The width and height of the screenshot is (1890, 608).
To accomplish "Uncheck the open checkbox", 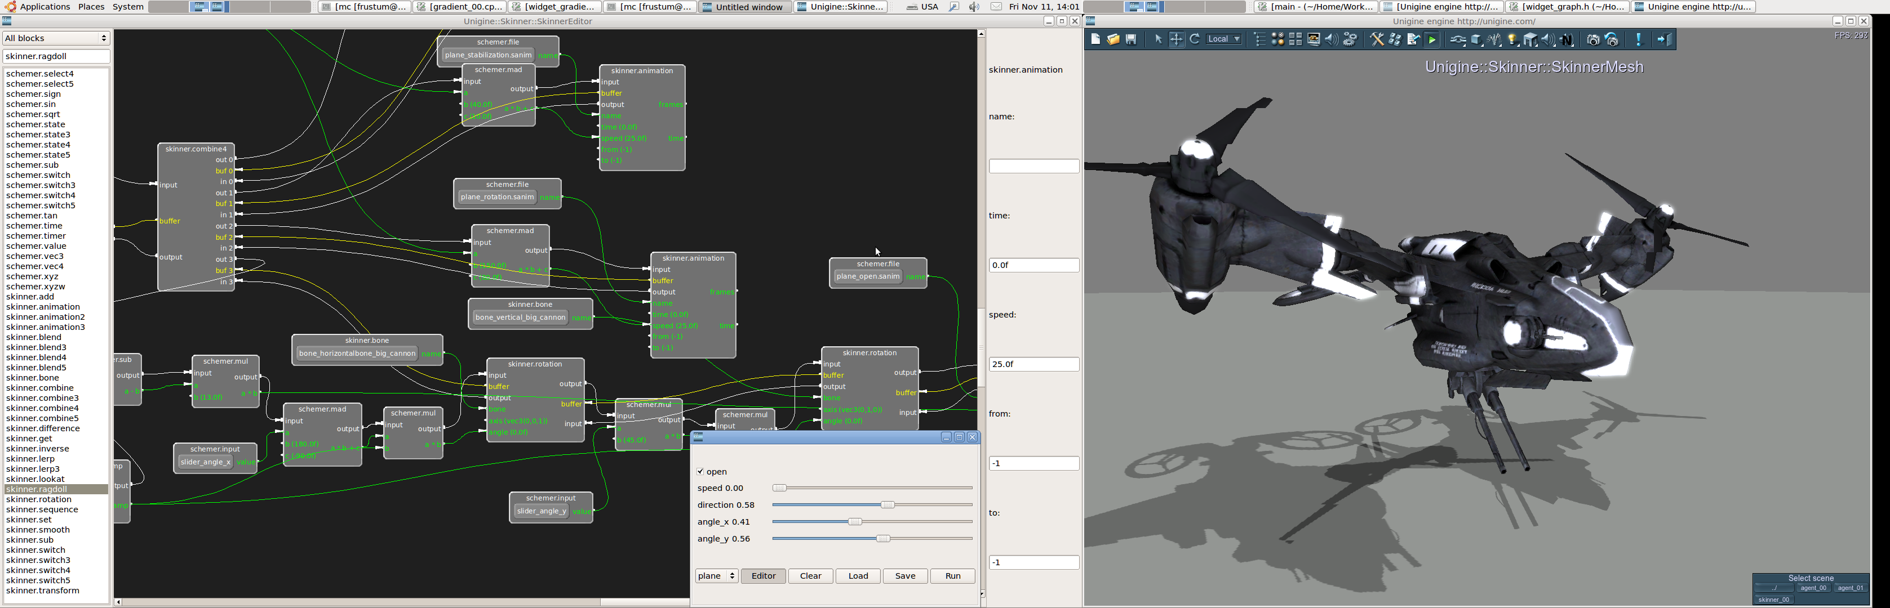I will pyautogui.click(x=700, y=472).
